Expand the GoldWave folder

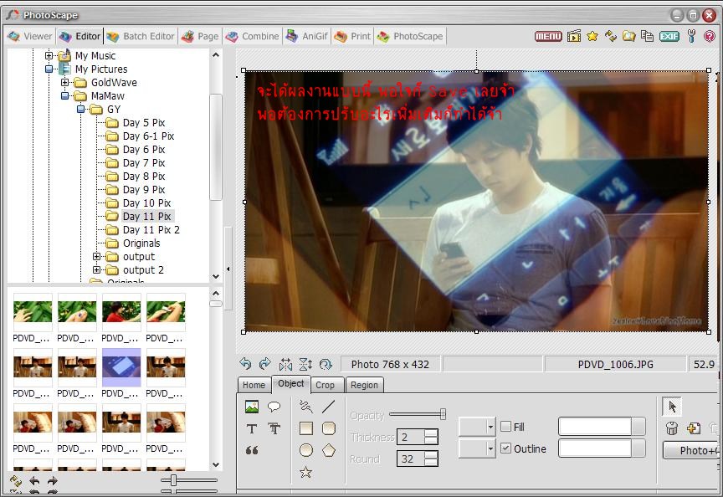click(65, 83)
